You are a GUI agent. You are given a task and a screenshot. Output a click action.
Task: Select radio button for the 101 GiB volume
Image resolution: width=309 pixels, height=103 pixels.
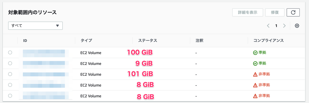tap(10, 74)
